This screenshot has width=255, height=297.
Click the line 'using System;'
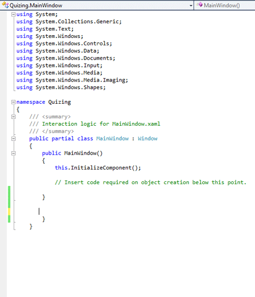[x=37, y=14]
